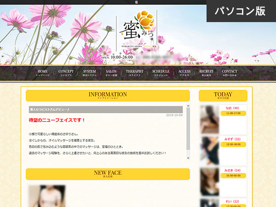Click the 11:00-17:00 time badge
This screenshot has width=276, height=207.
[233, 113]
